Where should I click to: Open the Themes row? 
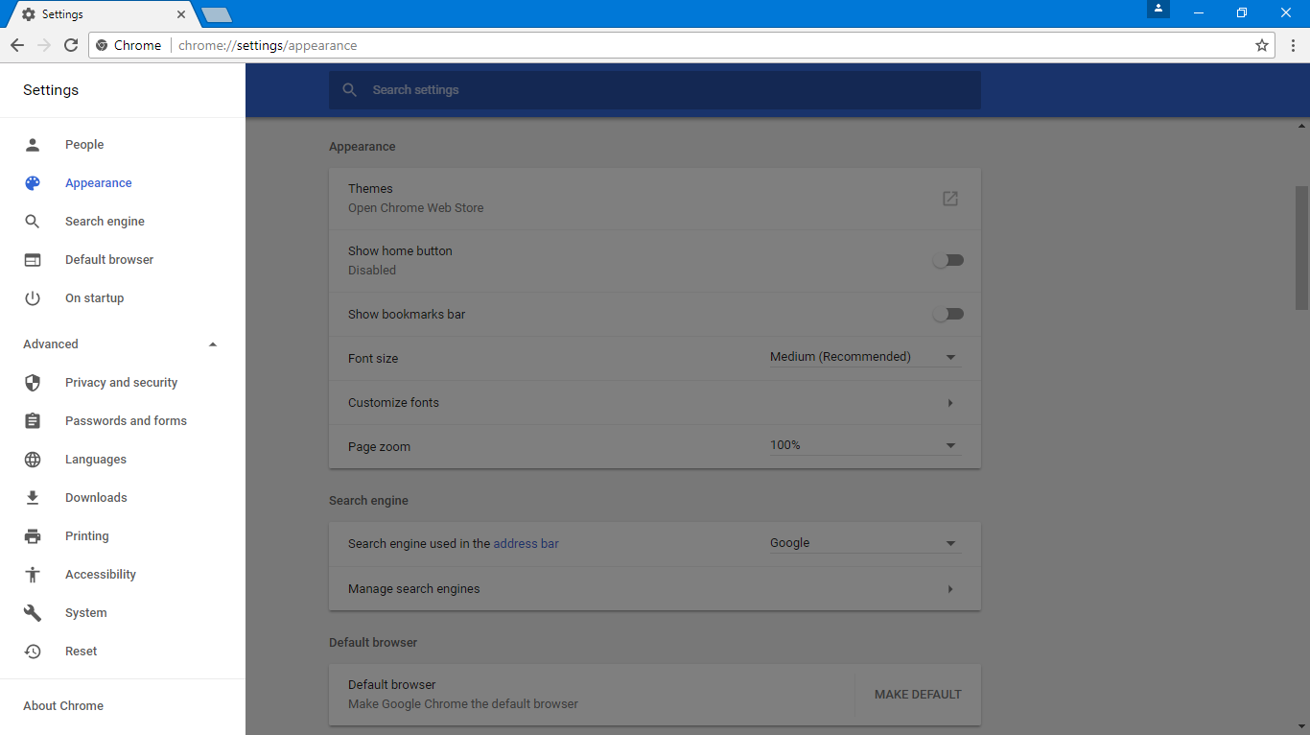point(655,199)
